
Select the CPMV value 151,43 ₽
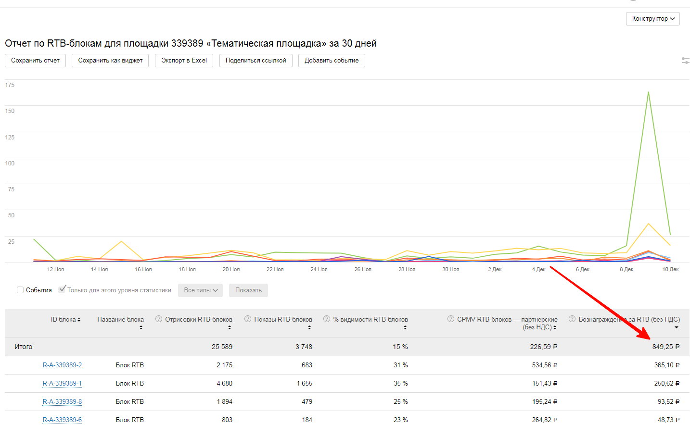coord(545,383)
